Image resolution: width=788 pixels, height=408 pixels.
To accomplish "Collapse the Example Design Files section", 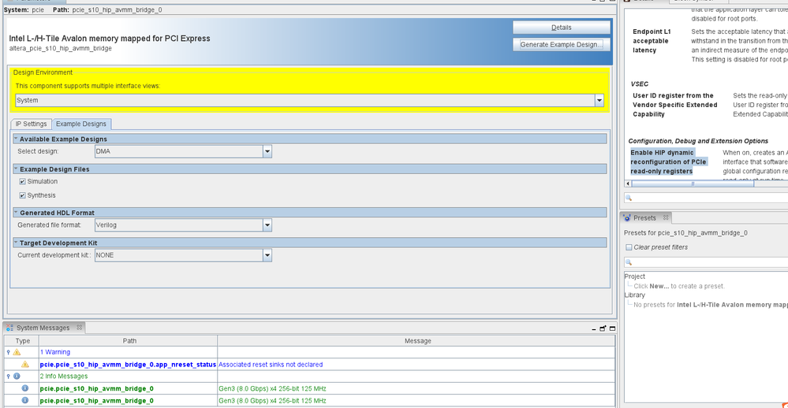I will click(16, 169).
